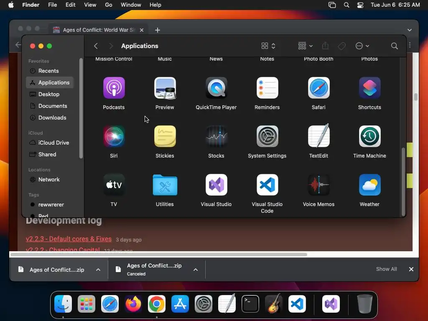Click the browser page horizontal scrollbar

[x=158, y=255]
